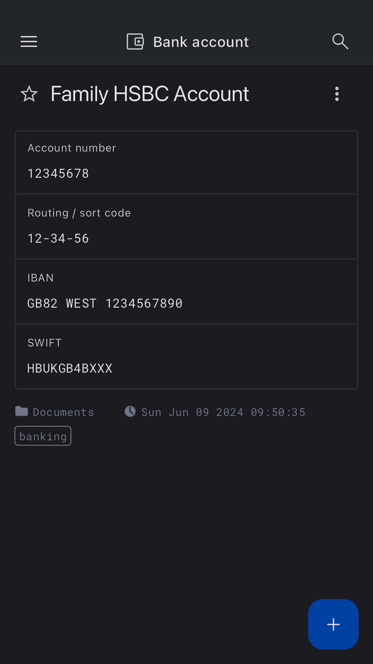Screen dimensions: 373x664
Task: Select the banking tag chip
Action: point(43,436)
